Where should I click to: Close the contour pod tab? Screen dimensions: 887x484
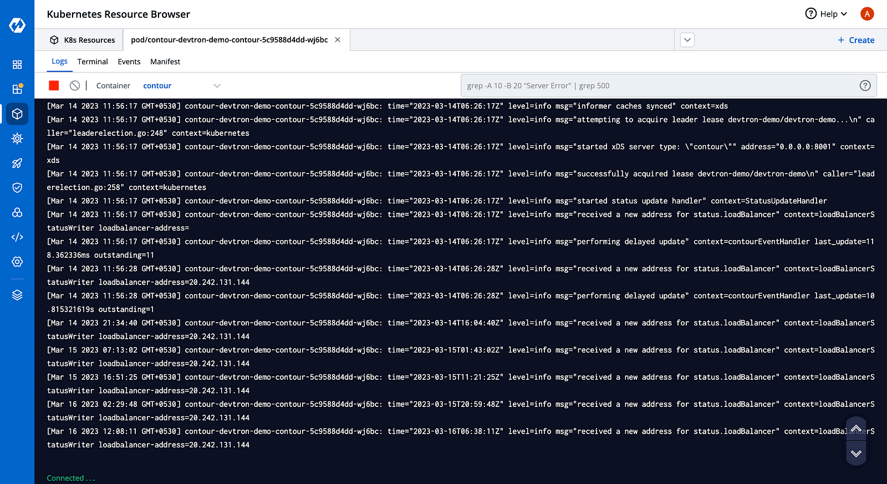338,40
